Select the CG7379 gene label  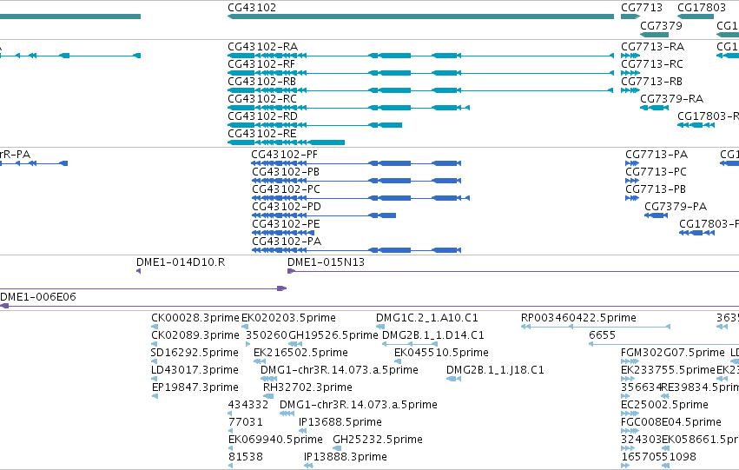pyautogui.click(x=661, y=25)
